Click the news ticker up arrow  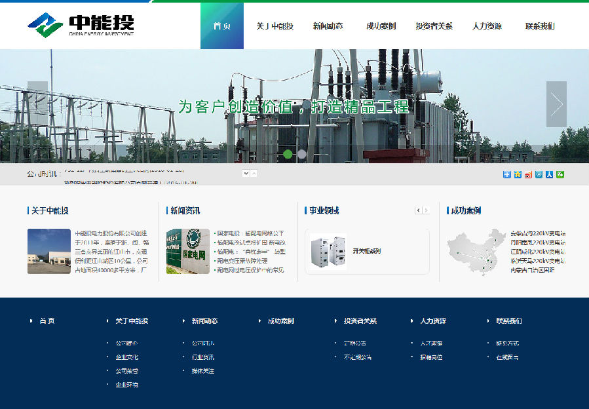coord(254,174)
